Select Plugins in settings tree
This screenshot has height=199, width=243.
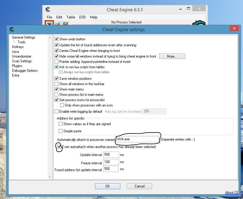(17, 66)
